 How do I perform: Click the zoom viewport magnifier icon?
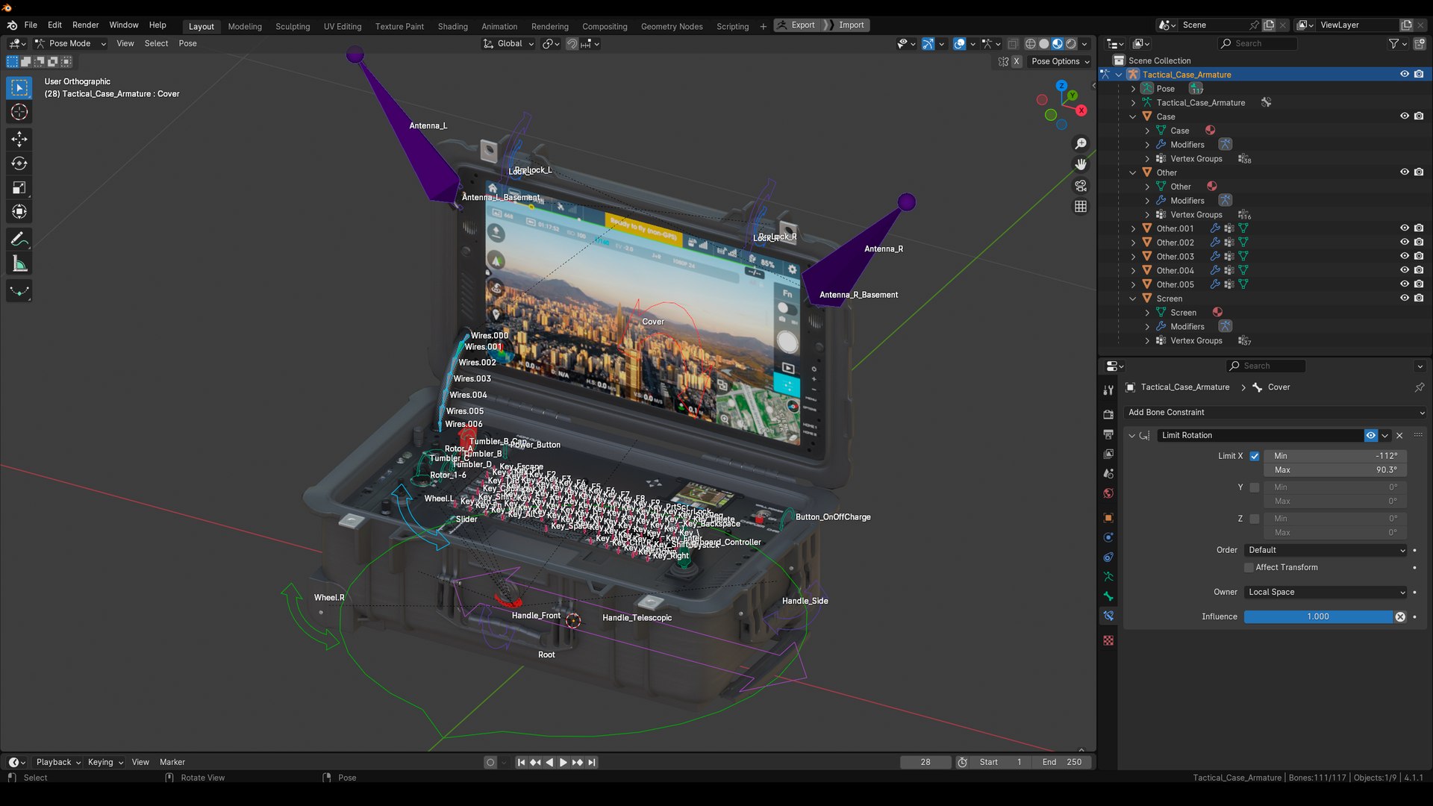pyautogui.click(x=1080, y=143)
